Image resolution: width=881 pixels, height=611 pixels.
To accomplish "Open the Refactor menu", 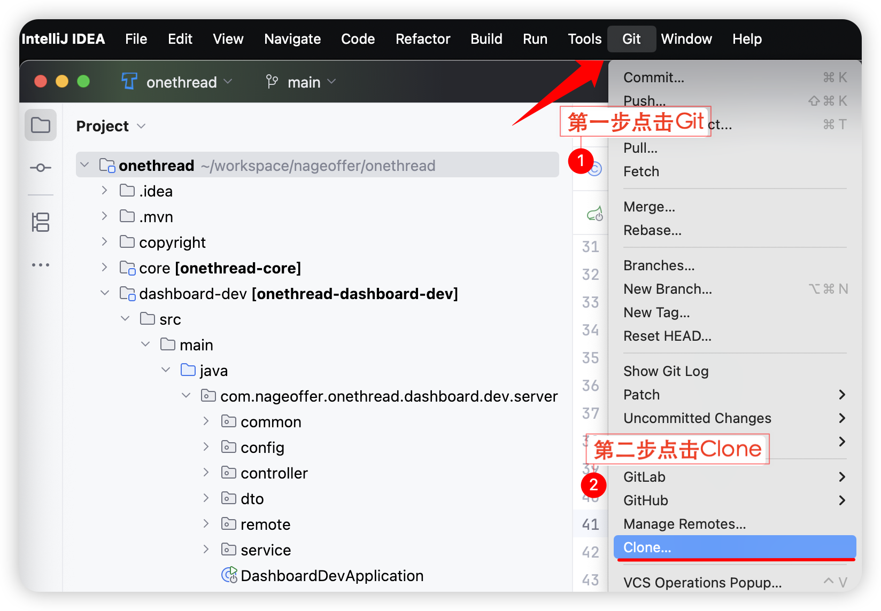I will tap(423, 38).
